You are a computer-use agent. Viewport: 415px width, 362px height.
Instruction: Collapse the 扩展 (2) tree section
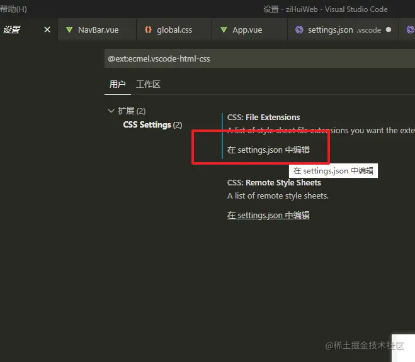tap(111, 111)
